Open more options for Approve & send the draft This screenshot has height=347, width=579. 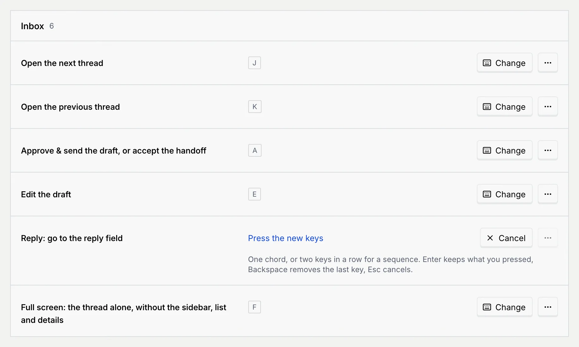[x=548, y=150]
